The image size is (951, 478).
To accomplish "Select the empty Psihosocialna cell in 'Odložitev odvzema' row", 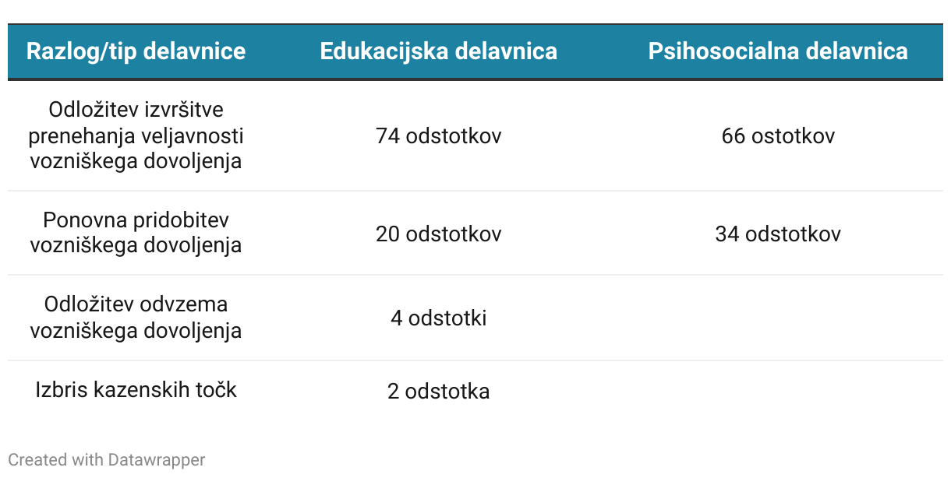I will tap(778, 318).
